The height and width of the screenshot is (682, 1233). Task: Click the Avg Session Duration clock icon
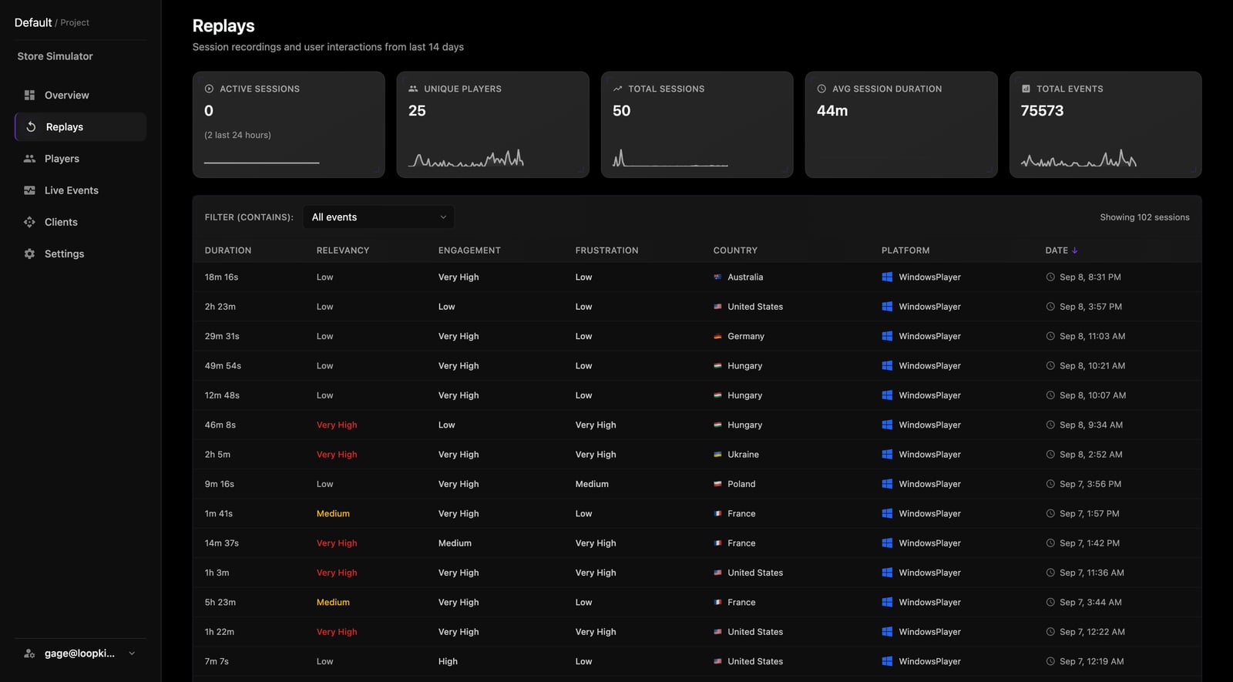(821, 89)
